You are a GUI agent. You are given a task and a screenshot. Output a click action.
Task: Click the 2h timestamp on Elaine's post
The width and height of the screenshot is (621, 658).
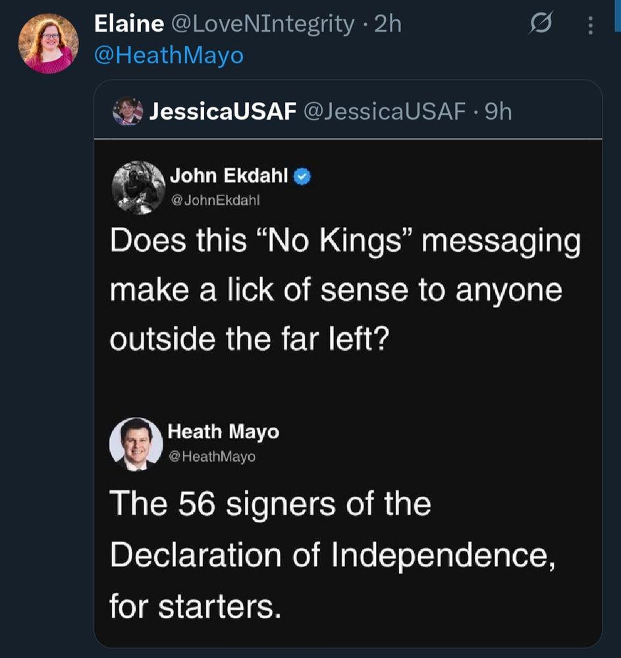point(387,24)
